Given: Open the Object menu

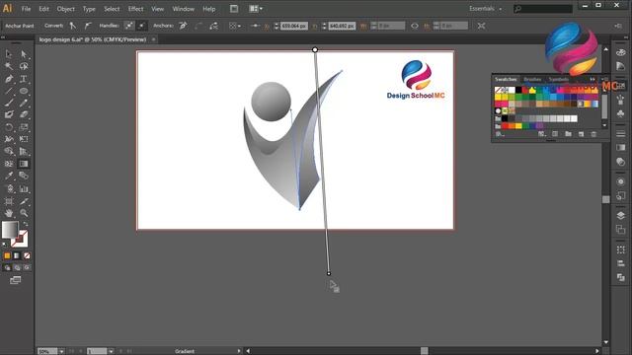Looking at the screenshot, I should coord(66,9).
